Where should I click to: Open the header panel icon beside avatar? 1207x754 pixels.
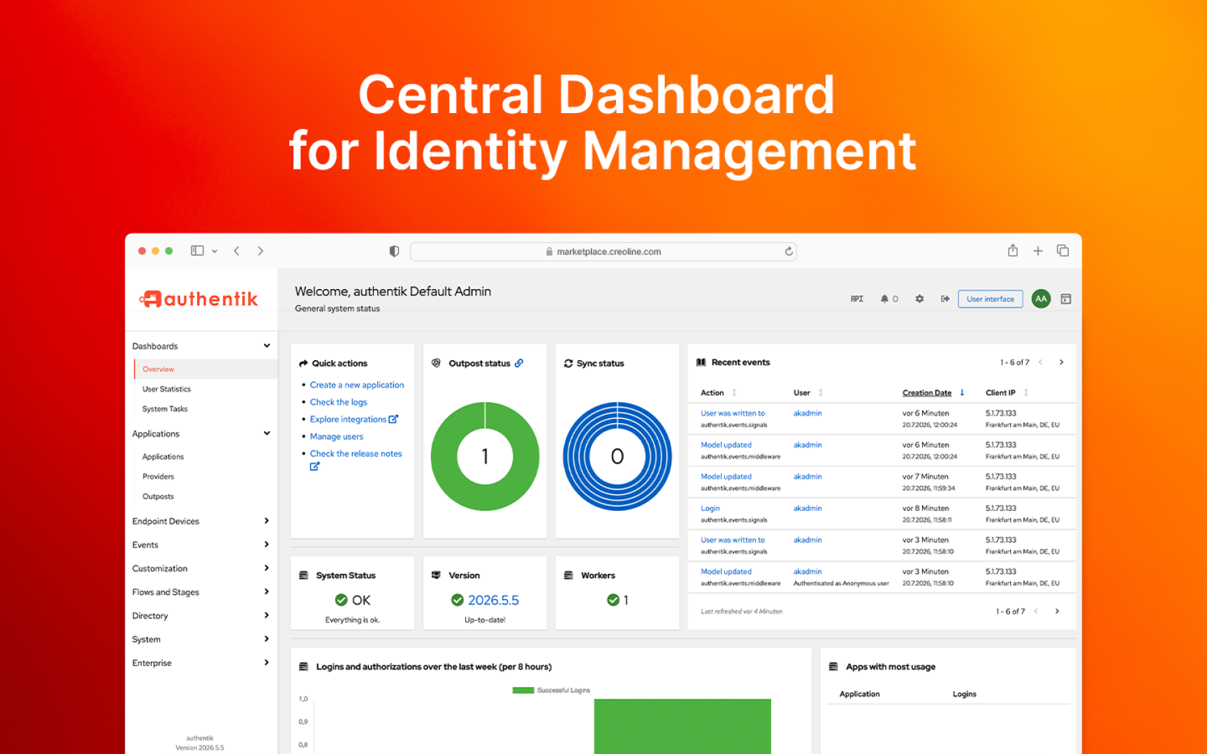pos(1066,299)
